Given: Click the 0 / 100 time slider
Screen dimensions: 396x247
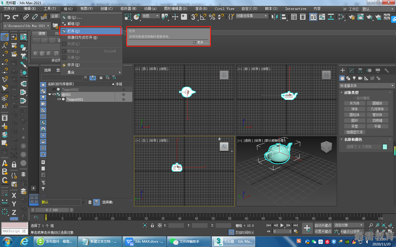Looking at the screenshot, I should (x=52, y=210).
